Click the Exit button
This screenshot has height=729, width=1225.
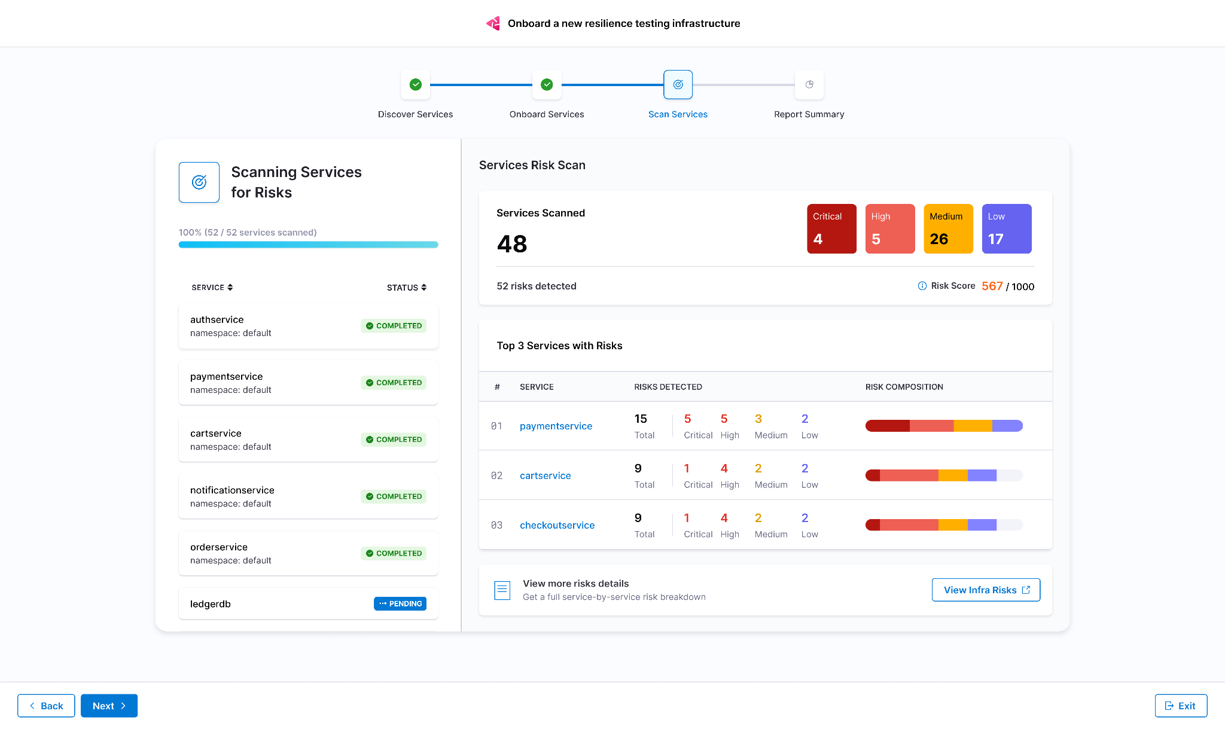coord(1181,706)
